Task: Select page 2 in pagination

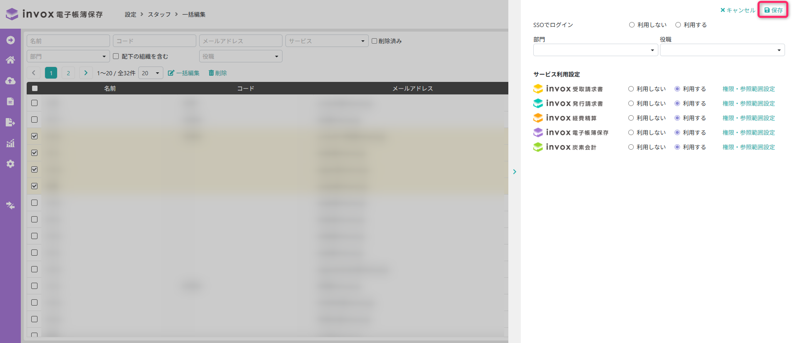Action: click(x=68, y=73)
